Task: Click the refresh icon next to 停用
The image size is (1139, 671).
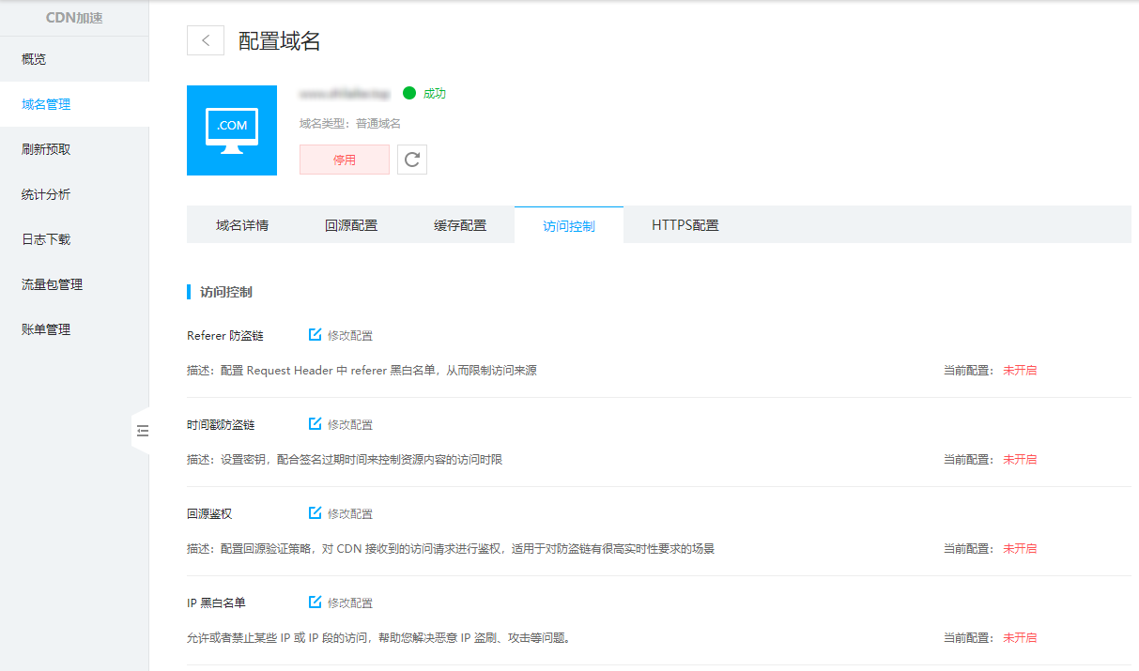Action: click(x=411, y=160)
